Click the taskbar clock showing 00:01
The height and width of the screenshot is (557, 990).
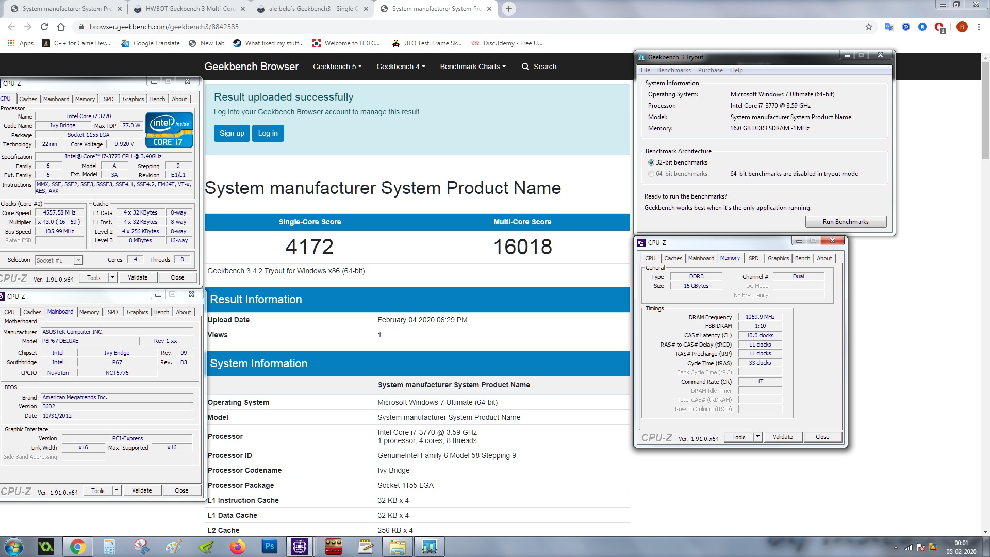click(961, 547)
